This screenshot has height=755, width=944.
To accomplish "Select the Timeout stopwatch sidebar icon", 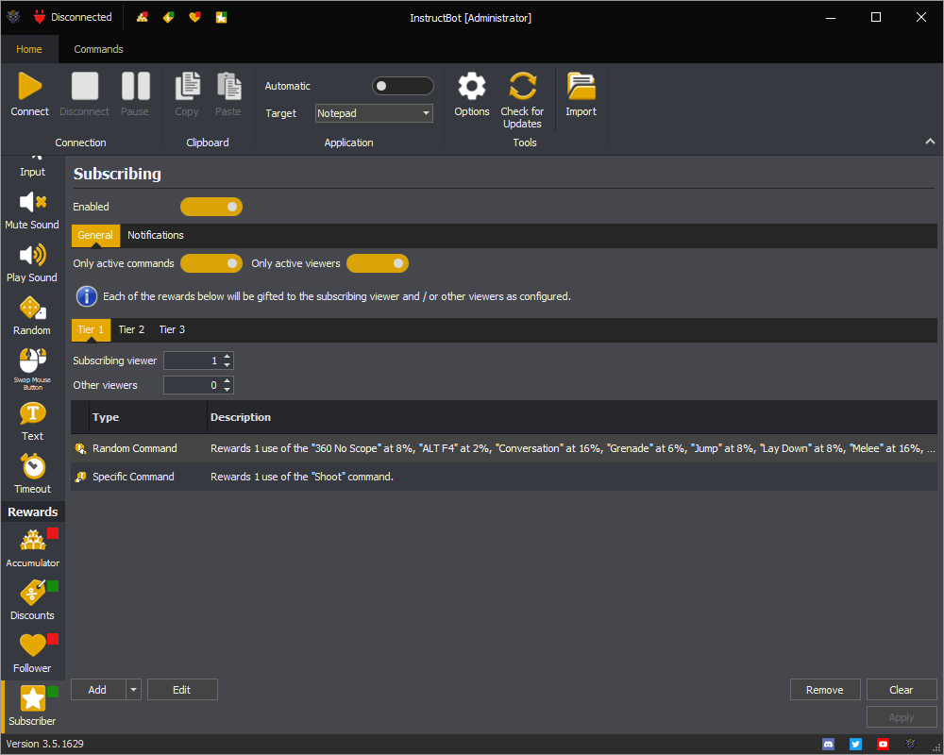I will (32, 466).
